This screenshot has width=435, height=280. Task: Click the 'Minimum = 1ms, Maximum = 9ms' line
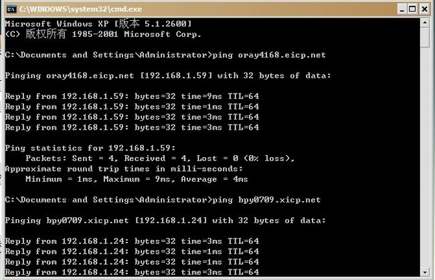137,179
